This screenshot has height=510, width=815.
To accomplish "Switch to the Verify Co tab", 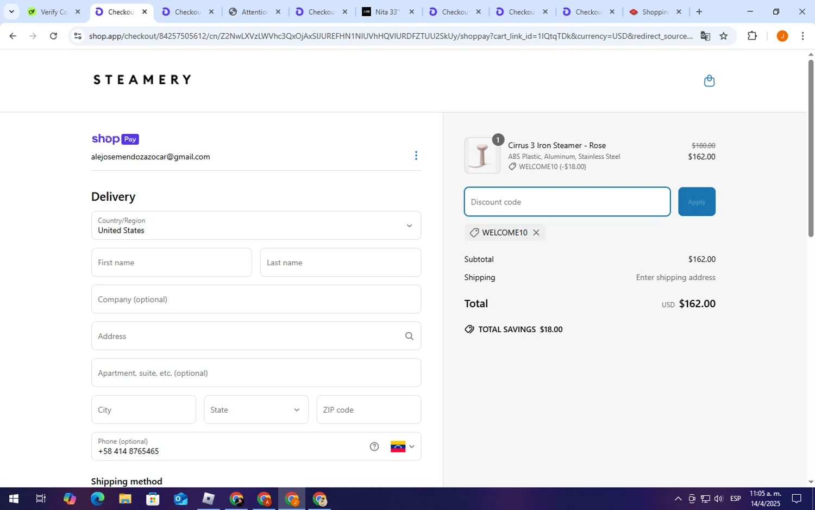I will tap(54, 11).
